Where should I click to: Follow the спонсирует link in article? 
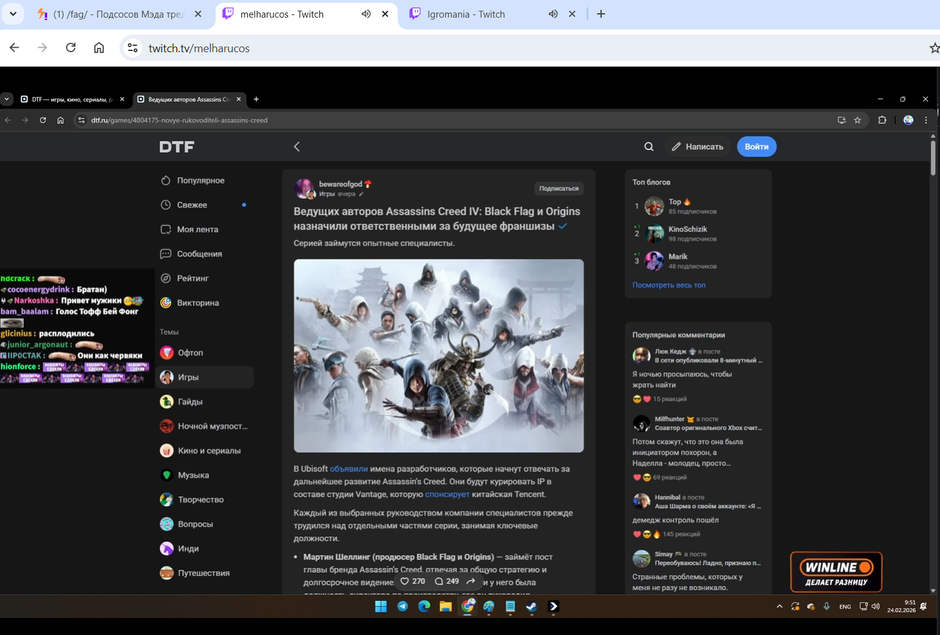447,494
